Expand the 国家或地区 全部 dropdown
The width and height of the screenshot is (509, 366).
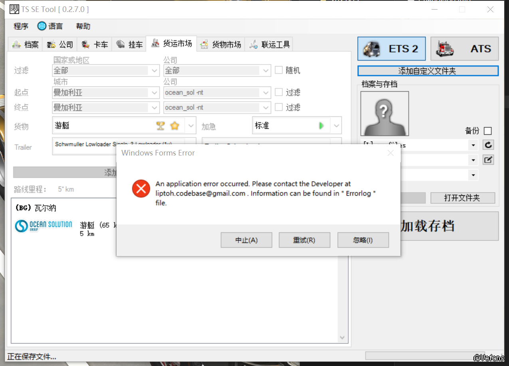pos(154,71)
